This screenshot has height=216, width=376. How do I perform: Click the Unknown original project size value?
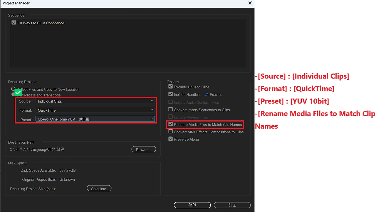67,180
